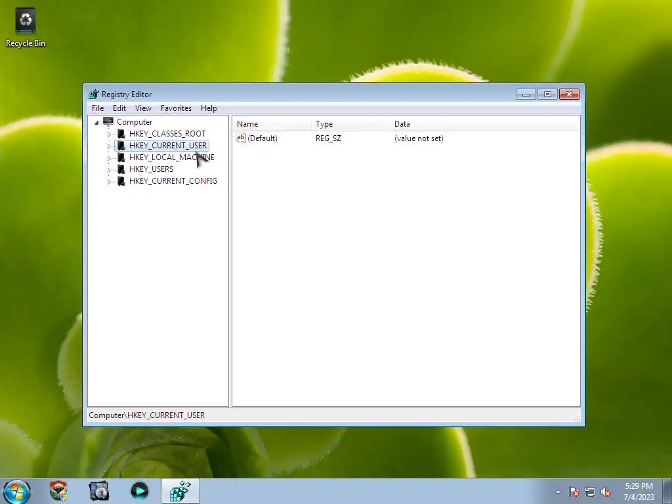Click the shield icon on the taskbar

[x=58, y=491]
